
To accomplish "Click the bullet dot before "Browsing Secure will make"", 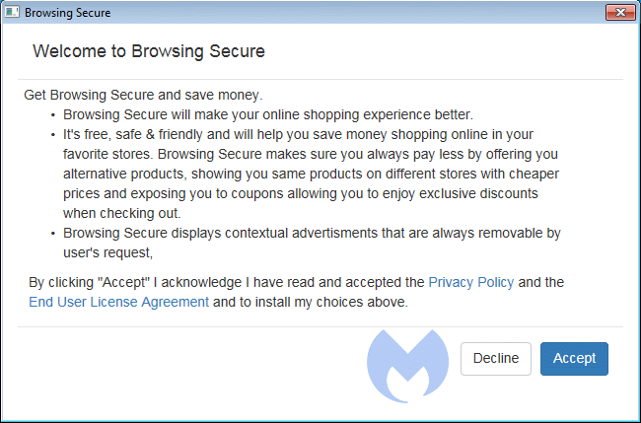I will (53, 115).
